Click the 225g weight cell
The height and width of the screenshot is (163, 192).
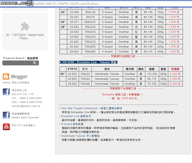160,47
